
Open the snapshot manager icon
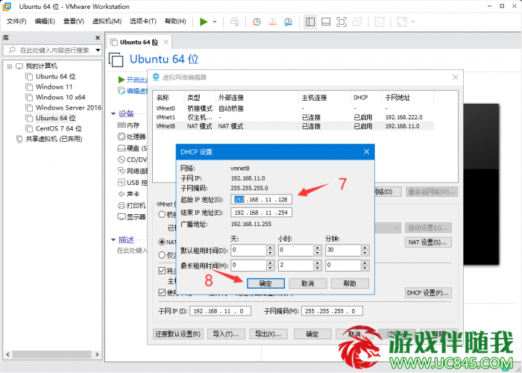(288, 22)
